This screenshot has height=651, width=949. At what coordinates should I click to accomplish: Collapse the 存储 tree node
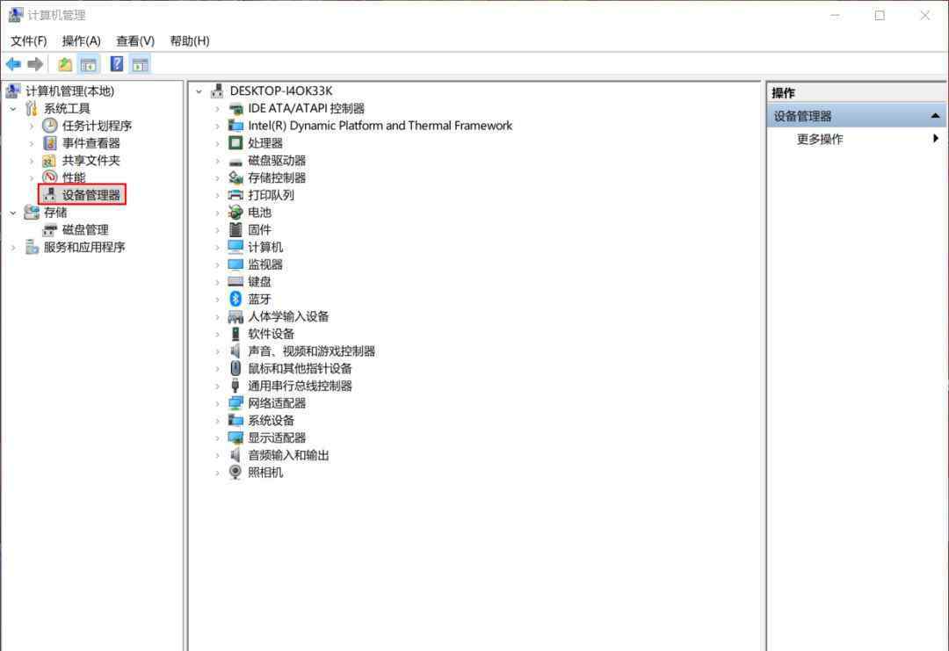pyautogui.click(x=13, y=213)
